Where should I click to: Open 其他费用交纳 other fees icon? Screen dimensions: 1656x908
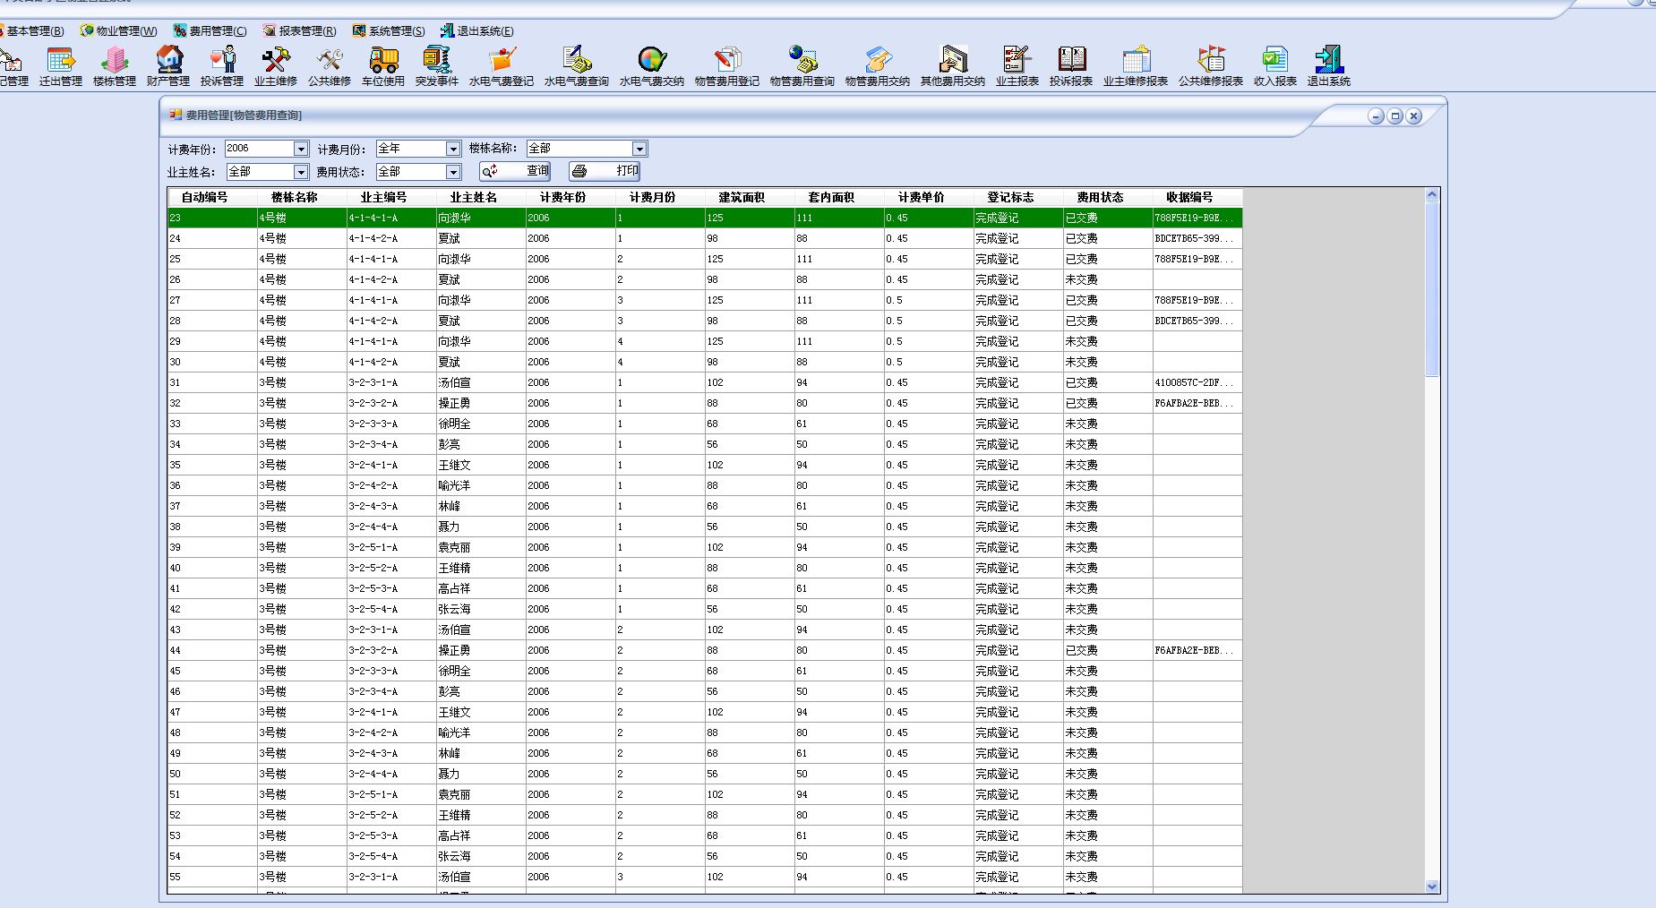953,66
